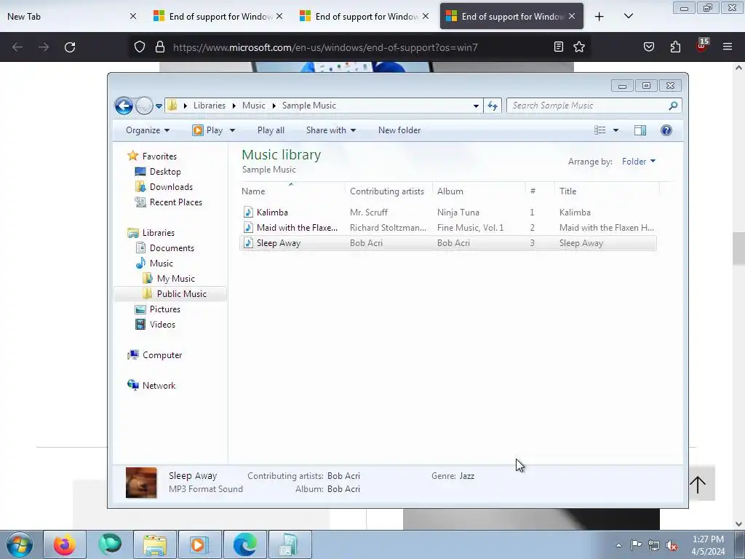Click the Change your view icon
Image resolution: width=745 pixels, height=559 pixels.
click(600, 130)
